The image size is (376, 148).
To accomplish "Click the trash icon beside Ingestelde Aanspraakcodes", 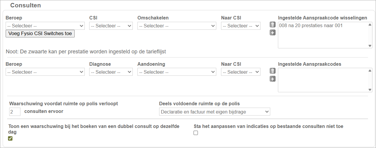I will coord(273,71).
